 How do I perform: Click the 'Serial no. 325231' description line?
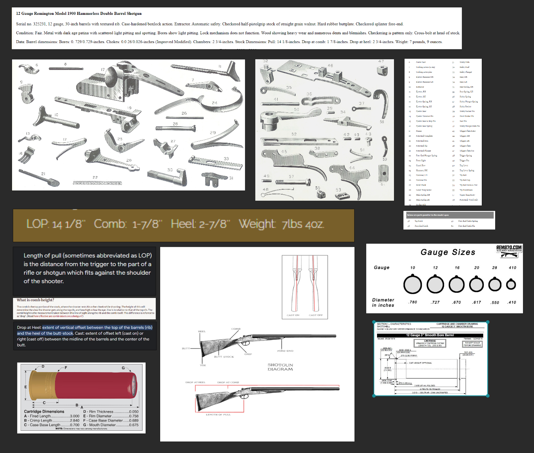pos(210,24)
